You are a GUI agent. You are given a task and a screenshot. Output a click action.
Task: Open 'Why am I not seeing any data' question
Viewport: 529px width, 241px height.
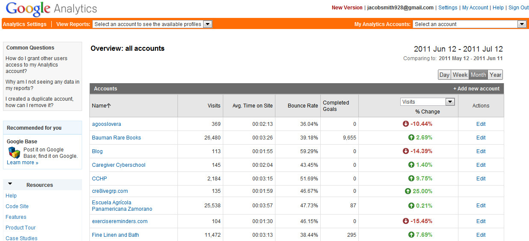tap(42, 85)
